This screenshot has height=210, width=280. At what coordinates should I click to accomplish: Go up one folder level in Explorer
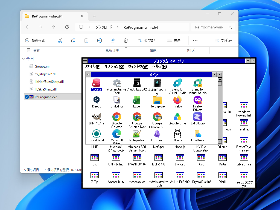click(54, 27)
